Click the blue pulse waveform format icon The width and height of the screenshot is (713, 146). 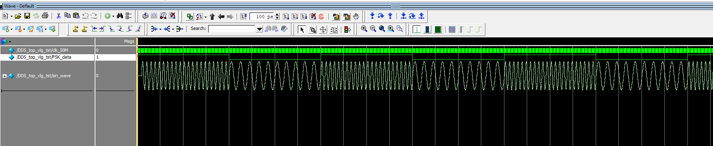point(427,29)
